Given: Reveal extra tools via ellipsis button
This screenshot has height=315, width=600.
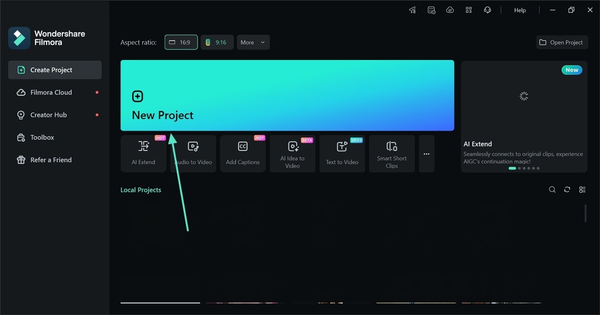Looking at the screenshot, I should (426, 153).
